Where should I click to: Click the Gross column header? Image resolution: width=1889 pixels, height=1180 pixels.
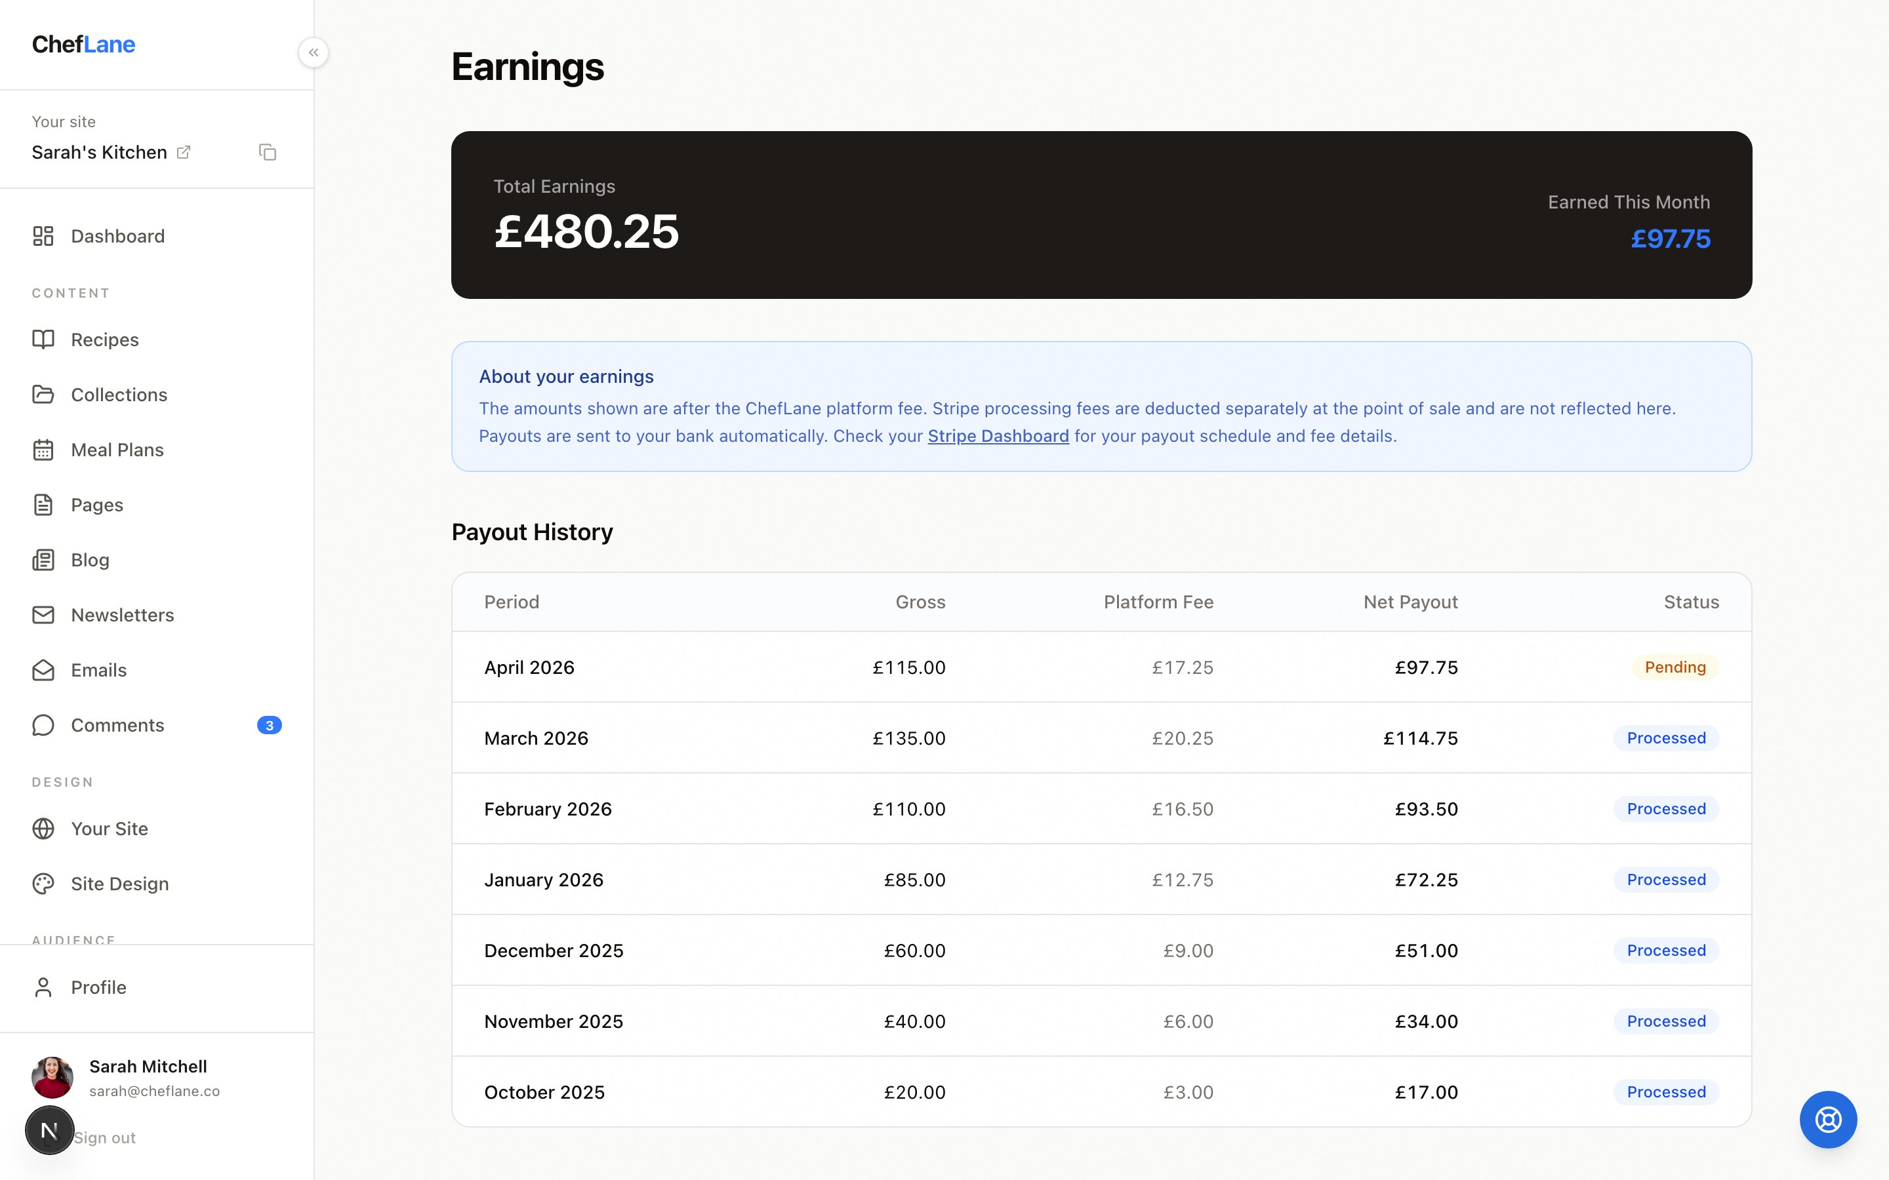[920, 602]
